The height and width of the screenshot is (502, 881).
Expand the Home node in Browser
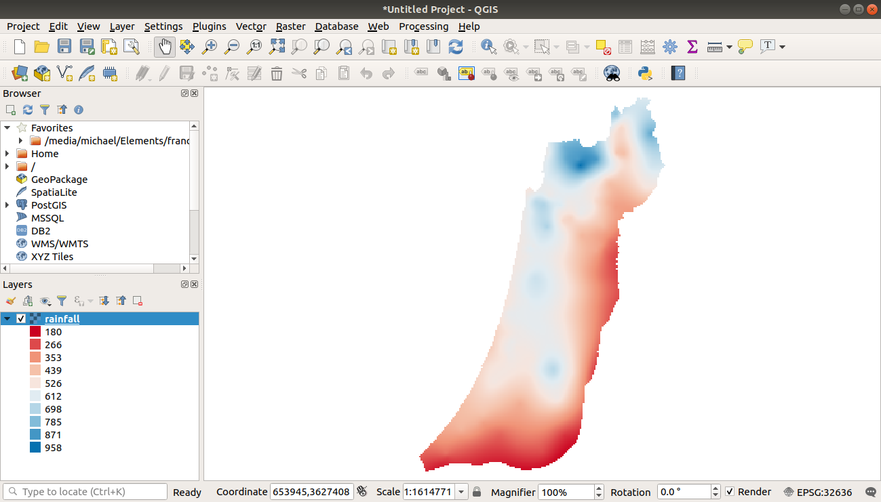tap(7, 154)
